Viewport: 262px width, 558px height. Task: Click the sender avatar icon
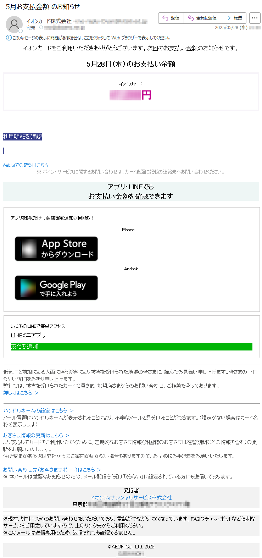click(14, 24)
